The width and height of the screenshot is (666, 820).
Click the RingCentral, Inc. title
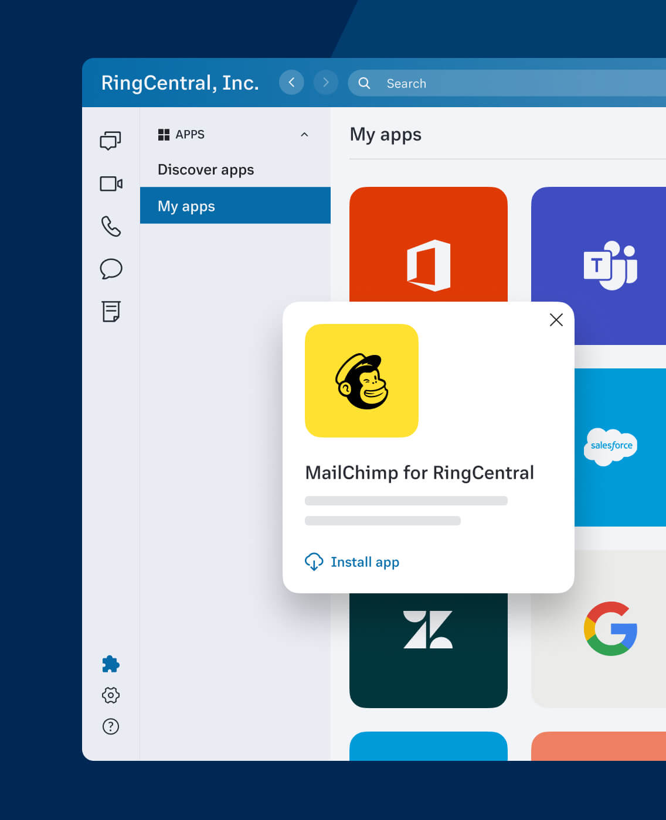coord(180,83)
